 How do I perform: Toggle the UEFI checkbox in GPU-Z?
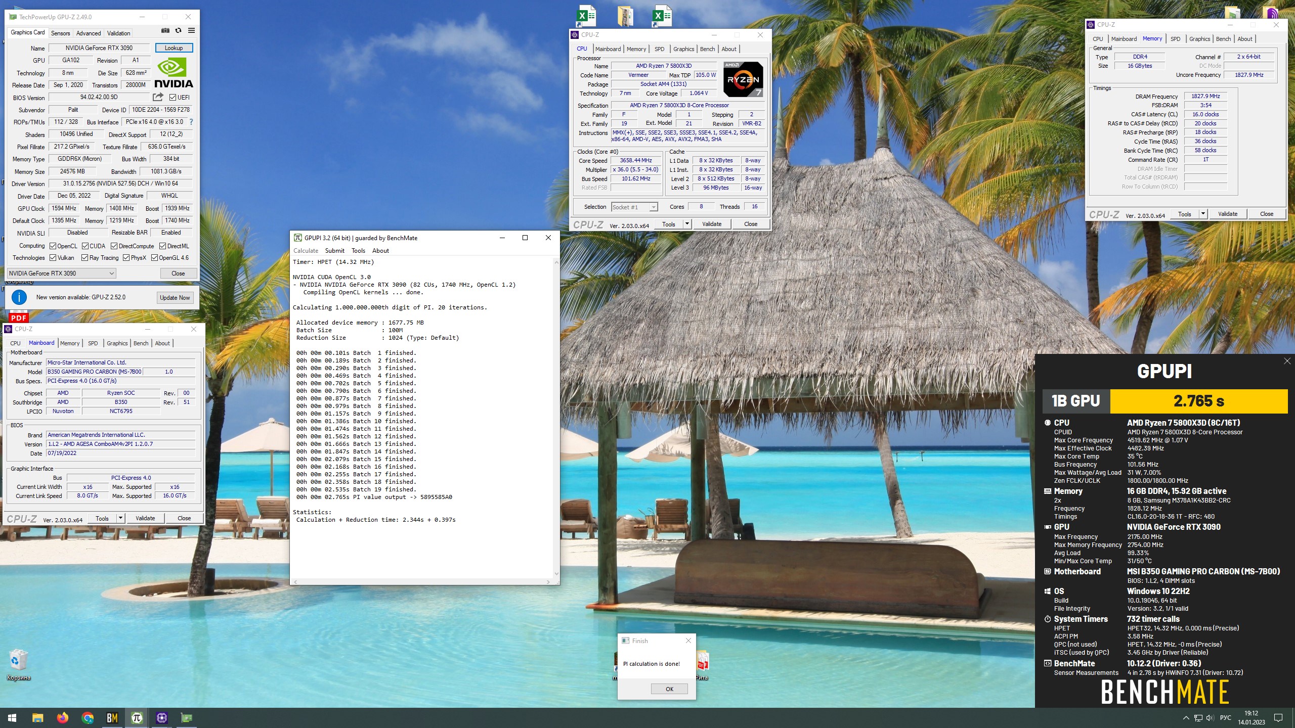point(173,98)
